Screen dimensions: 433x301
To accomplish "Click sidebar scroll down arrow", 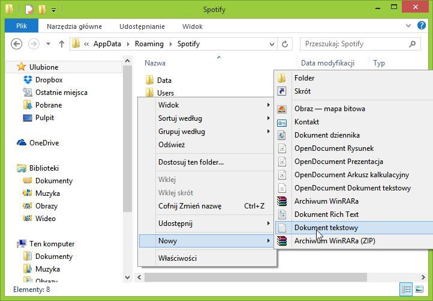I will click(x=128, y=277).
